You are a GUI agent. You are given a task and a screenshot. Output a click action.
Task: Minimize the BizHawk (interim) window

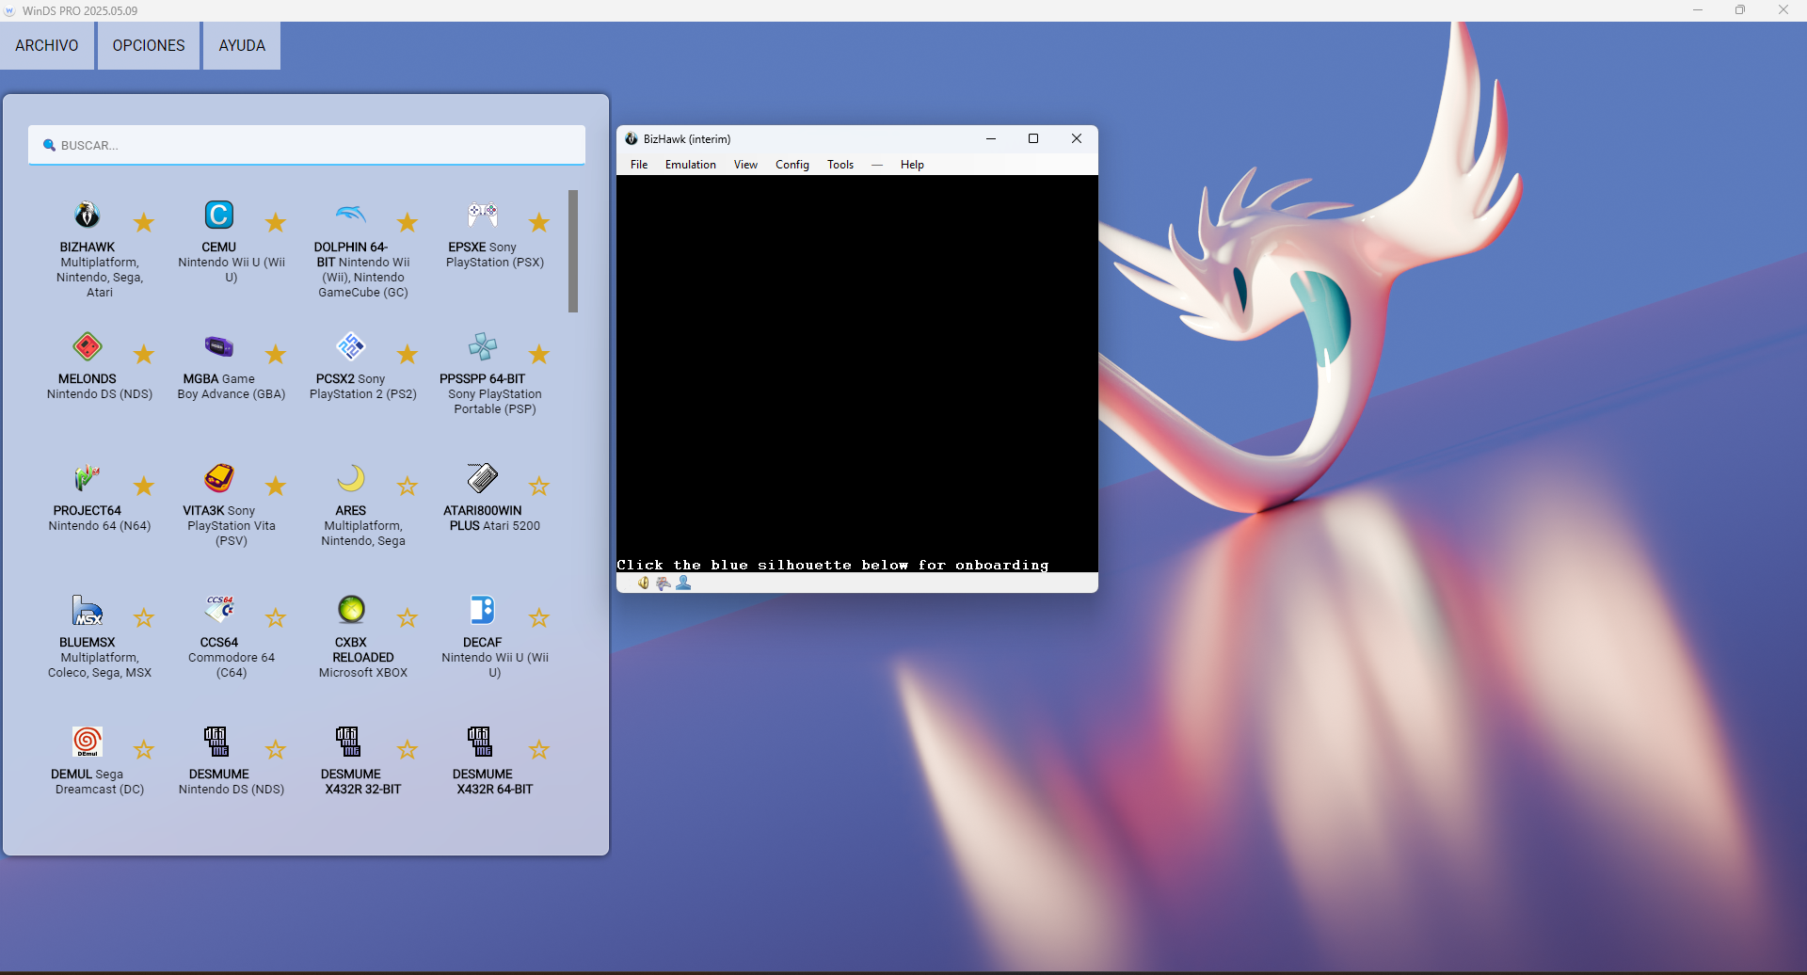click(x=991, y=138)
